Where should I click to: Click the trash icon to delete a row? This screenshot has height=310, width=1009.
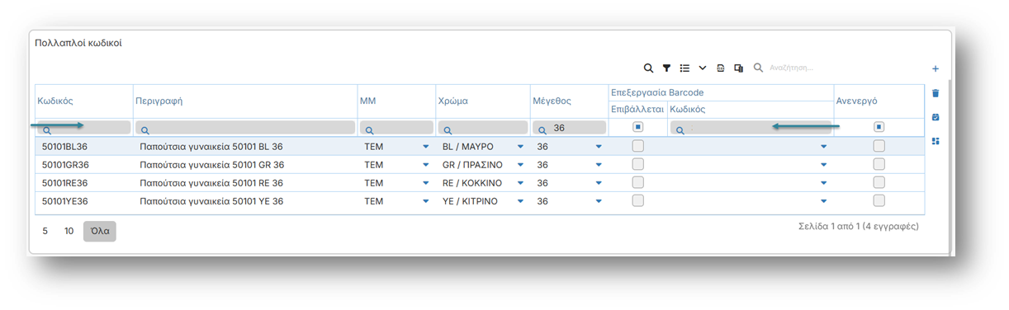point(936,93)
